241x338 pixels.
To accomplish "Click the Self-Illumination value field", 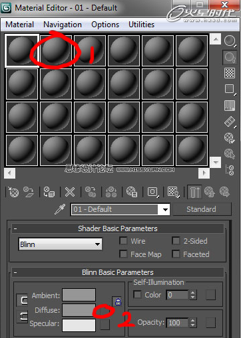I will coord(178,295).
